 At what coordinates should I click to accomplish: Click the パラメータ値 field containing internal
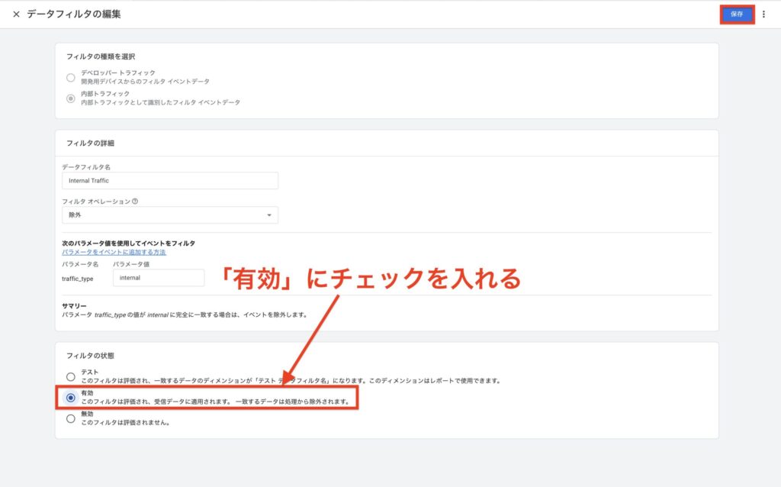[158, 278]
